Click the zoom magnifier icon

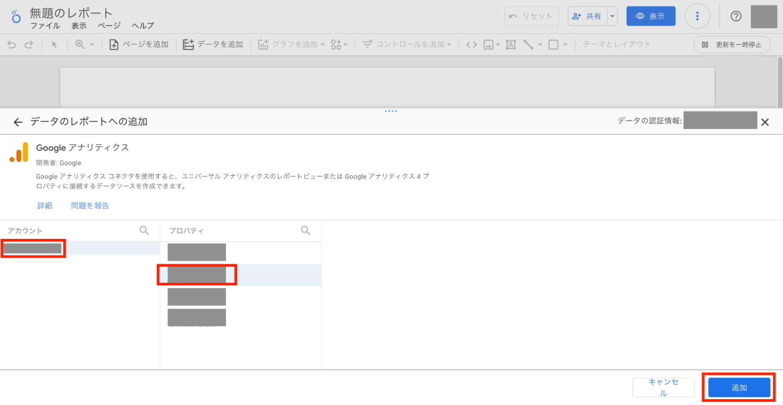(x=80, y=45)
